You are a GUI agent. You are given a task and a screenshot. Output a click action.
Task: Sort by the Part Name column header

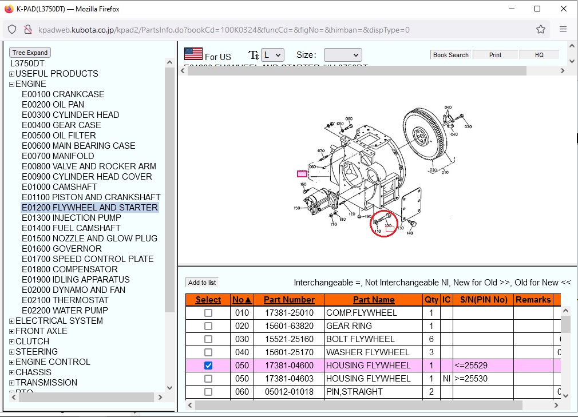(374, 300)
